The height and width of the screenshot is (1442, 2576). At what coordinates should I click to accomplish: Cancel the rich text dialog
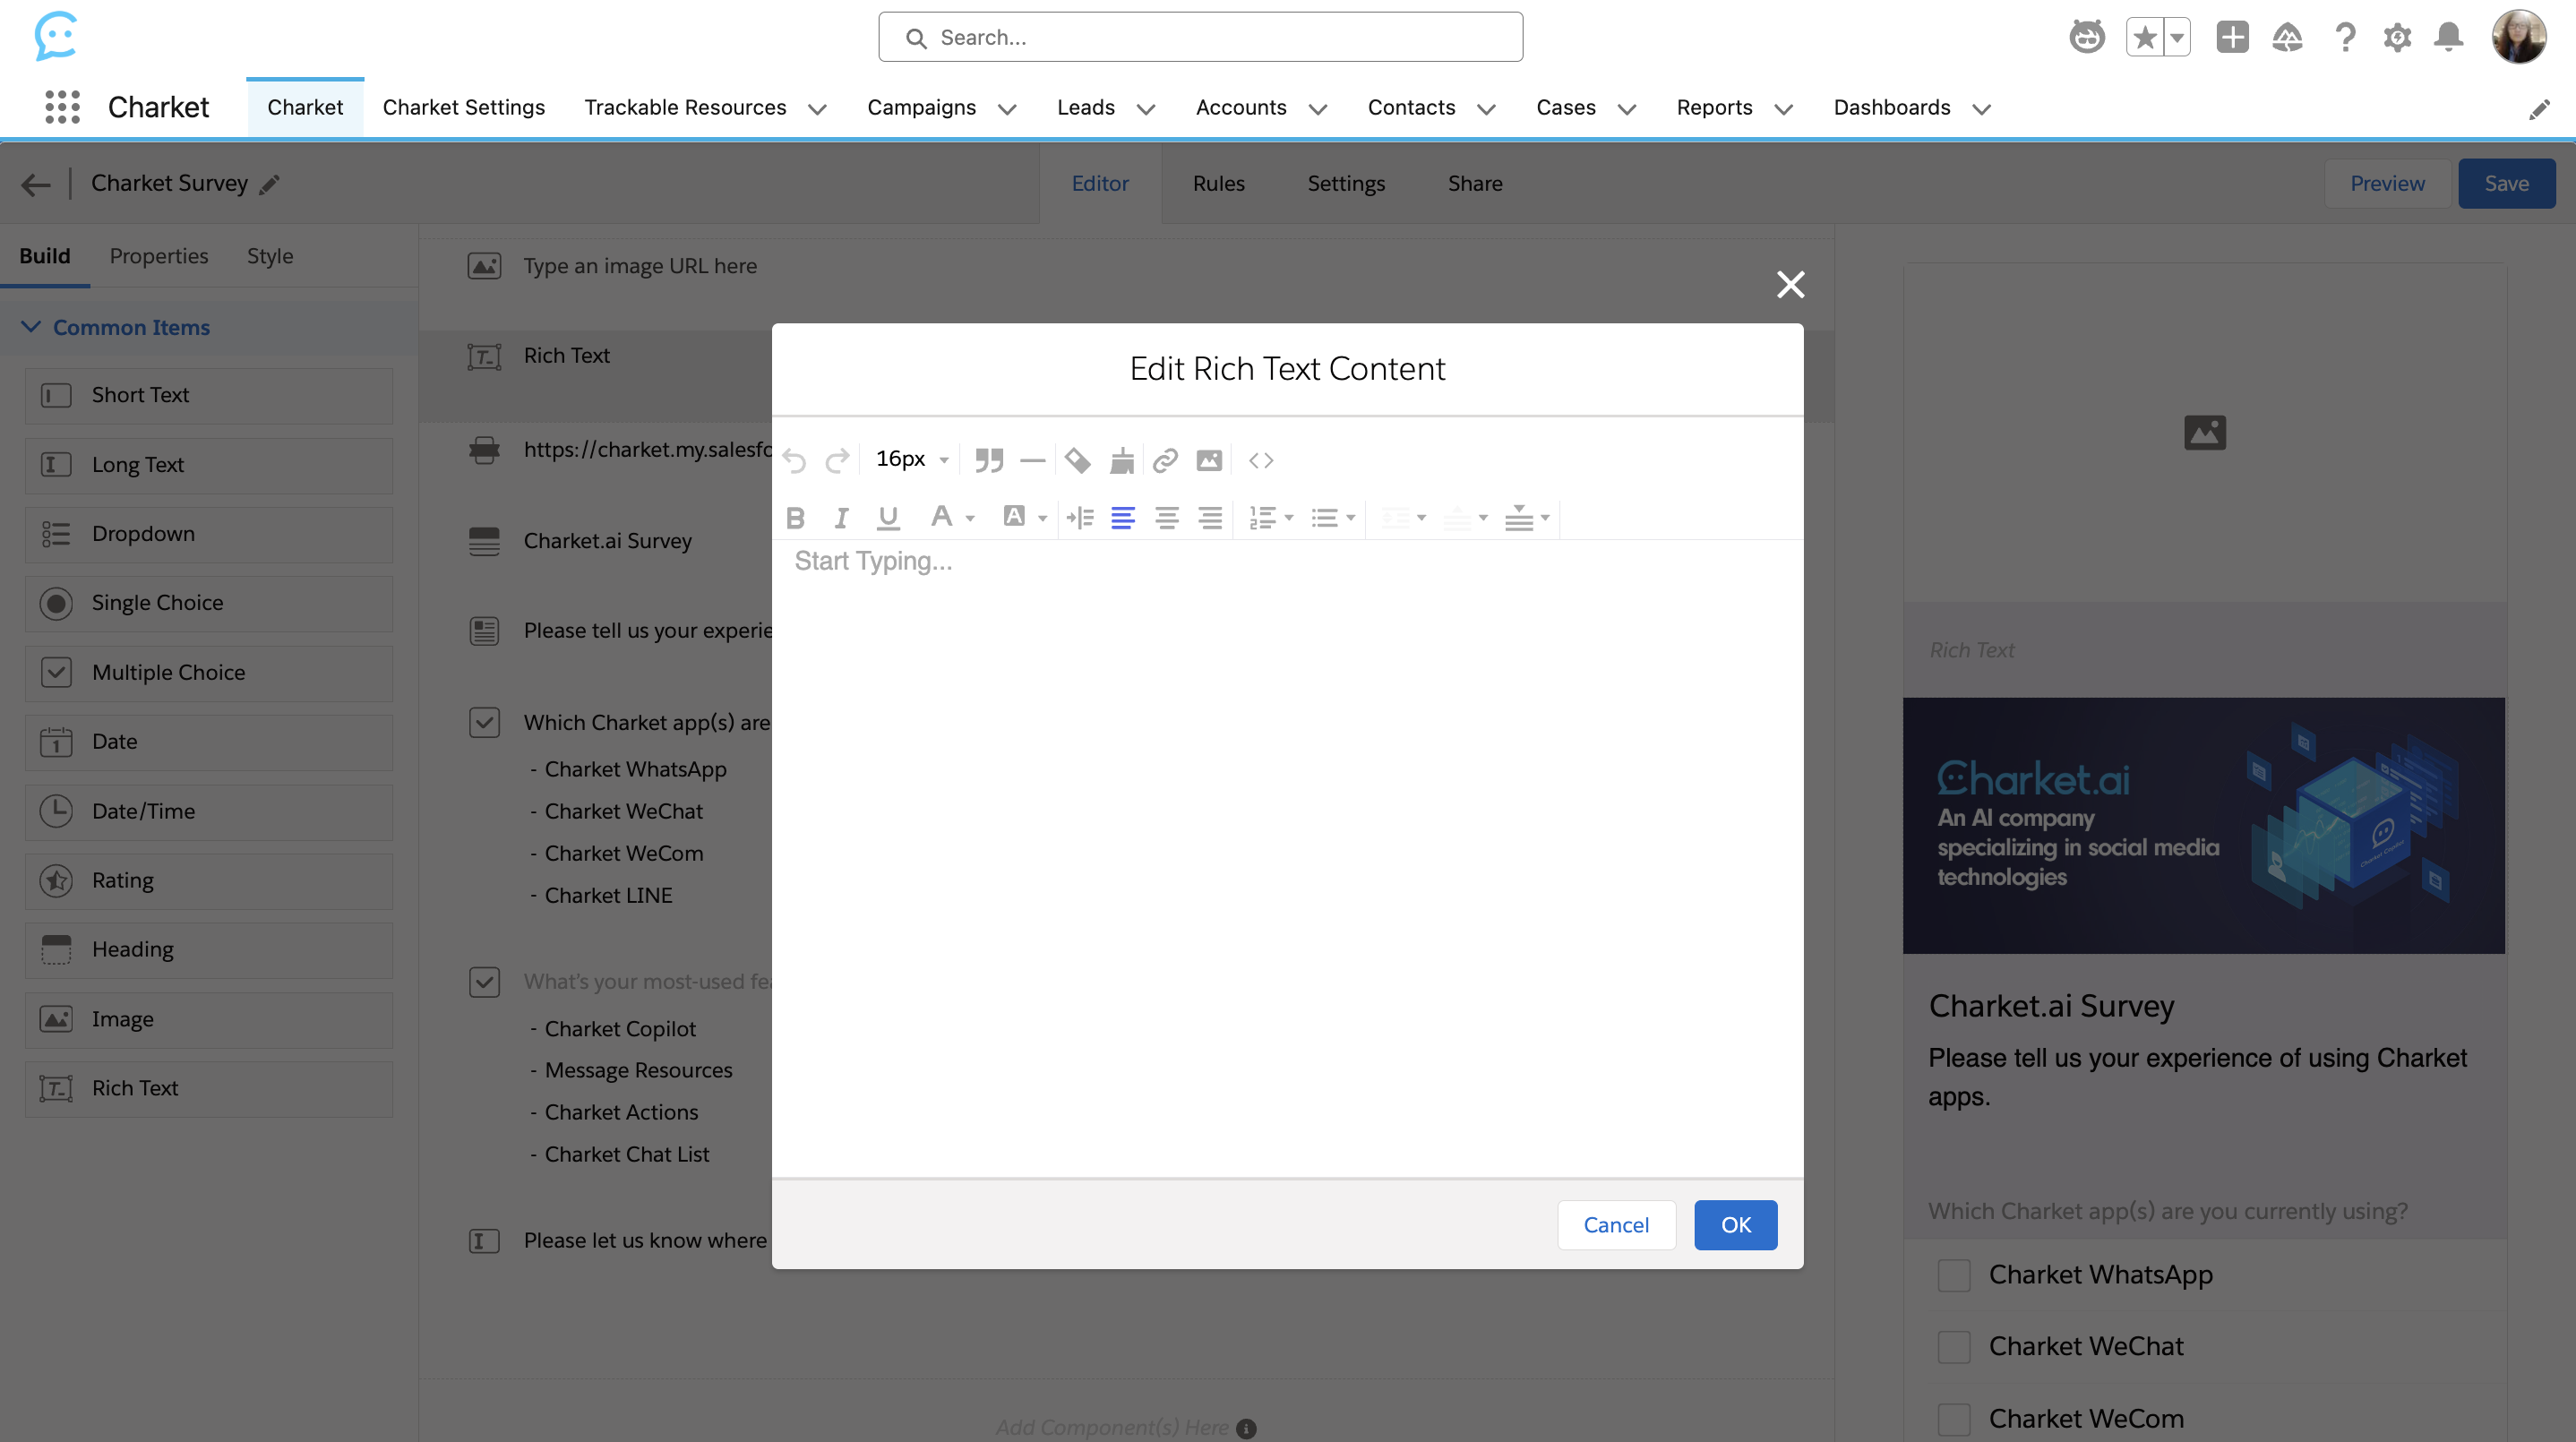tap(1615, 1224)
